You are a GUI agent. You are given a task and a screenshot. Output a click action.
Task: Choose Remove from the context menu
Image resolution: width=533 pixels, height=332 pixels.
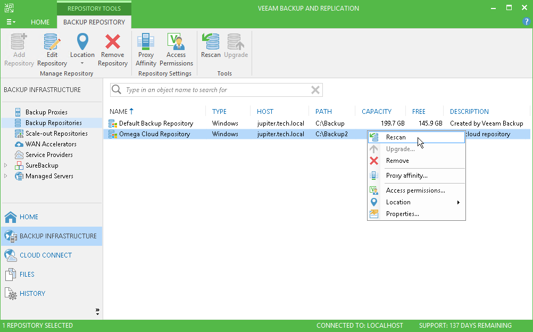417,161
